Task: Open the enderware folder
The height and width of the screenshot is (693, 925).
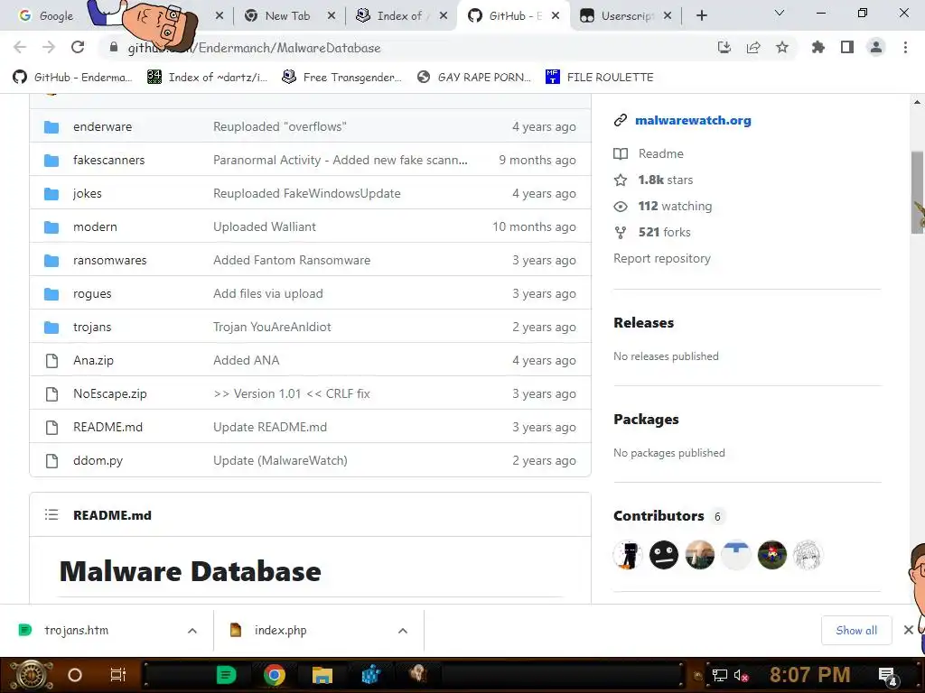Action: coord(103,126)
